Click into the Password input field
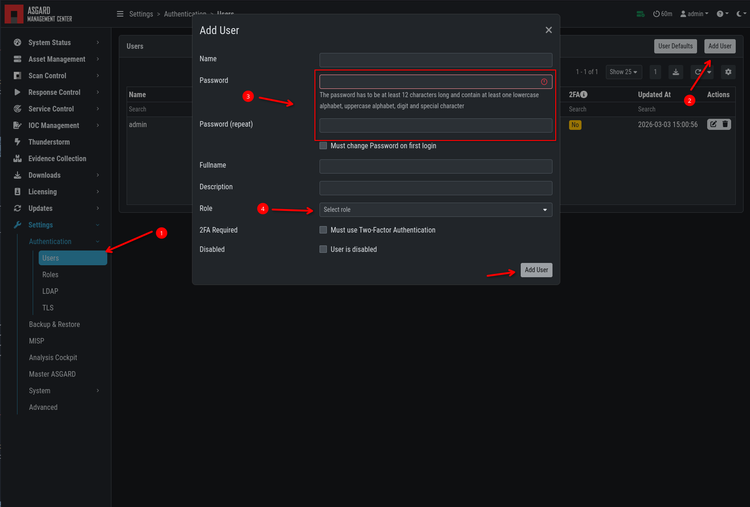Image resolution: width=750 pixels, height=507 pixels. pos(436,82)
